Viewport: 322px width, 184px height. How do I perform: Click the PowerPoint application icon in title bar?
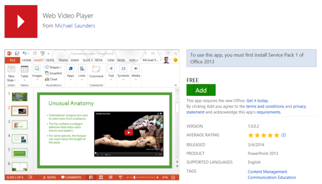point(9,53)
